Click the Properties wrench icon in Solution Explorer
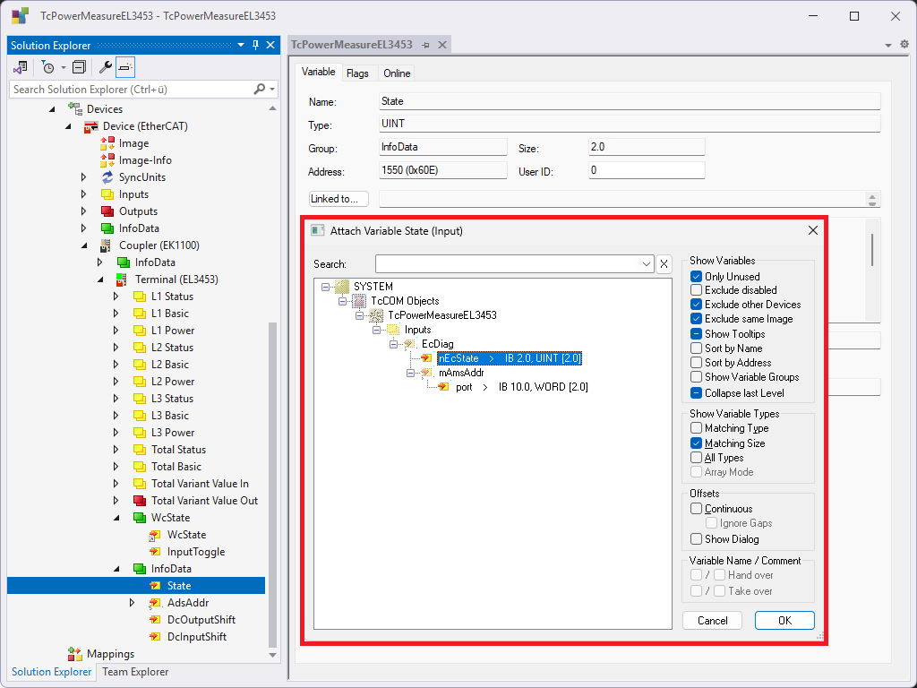This screenshot has width=917, height=688. (105, 67)
